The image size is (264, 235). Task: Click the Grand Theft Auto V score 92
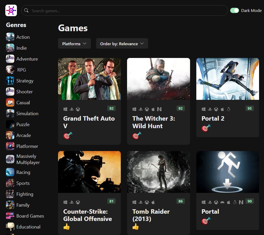[111, 108]
